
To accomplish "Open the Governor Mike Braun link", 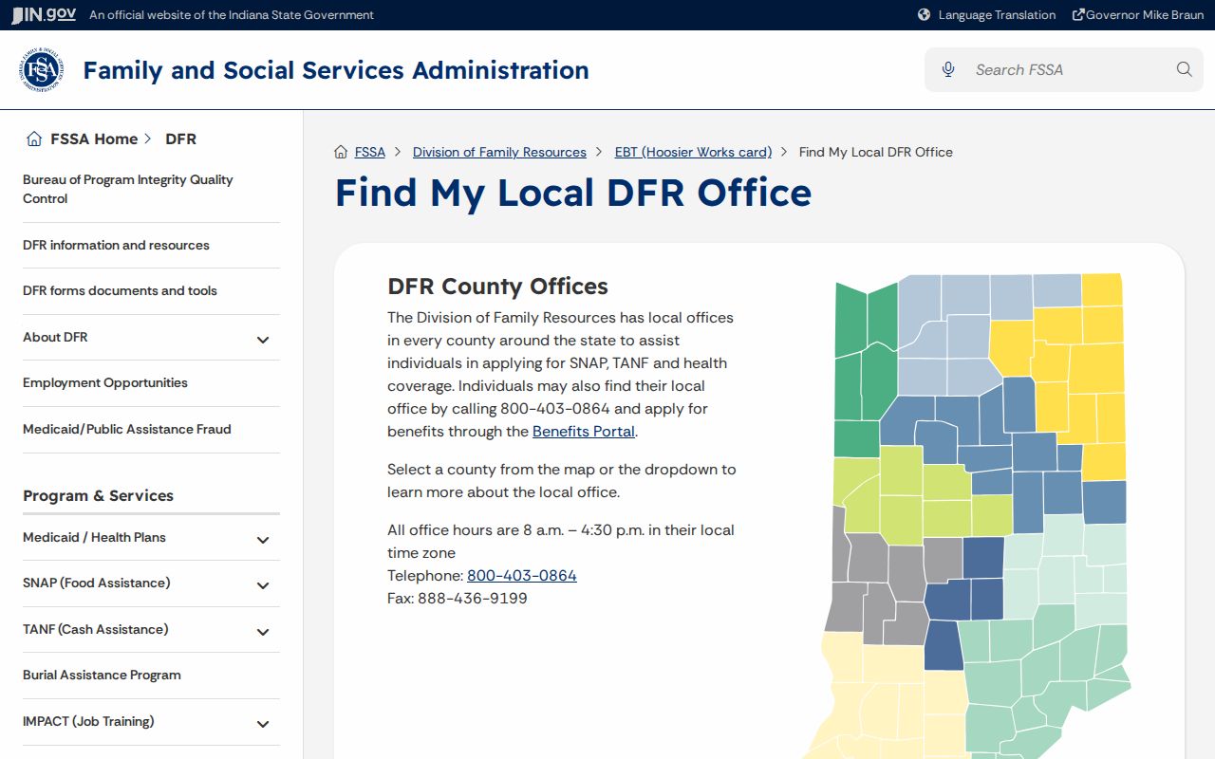I will pyautogui.click(x=1145, y=15).
